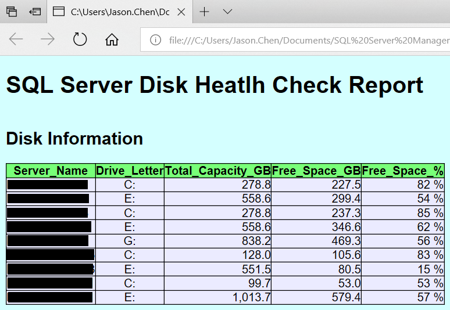Viewport: 450px width, 310px height.
Task: Click the Server_Name column header
Action: click(51, 171)
